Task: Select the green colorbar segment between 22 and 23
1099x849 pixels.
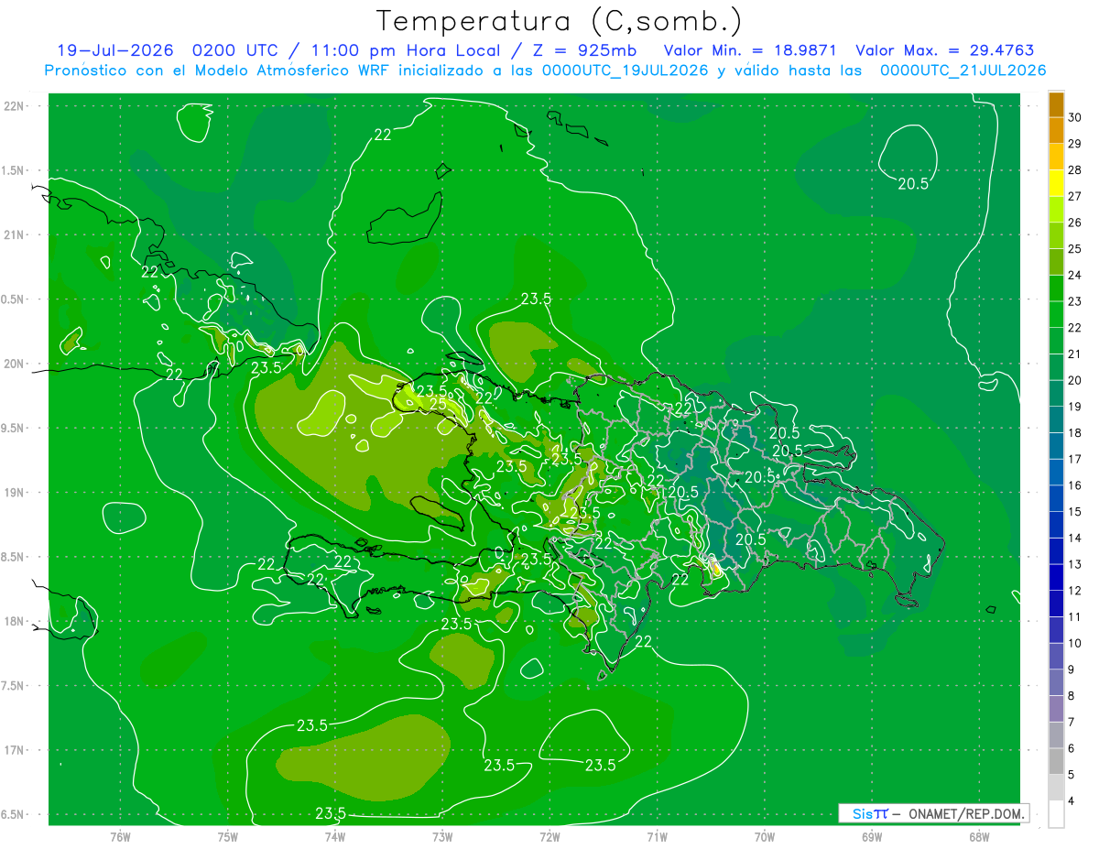Action: click(x=1056, y=315)
